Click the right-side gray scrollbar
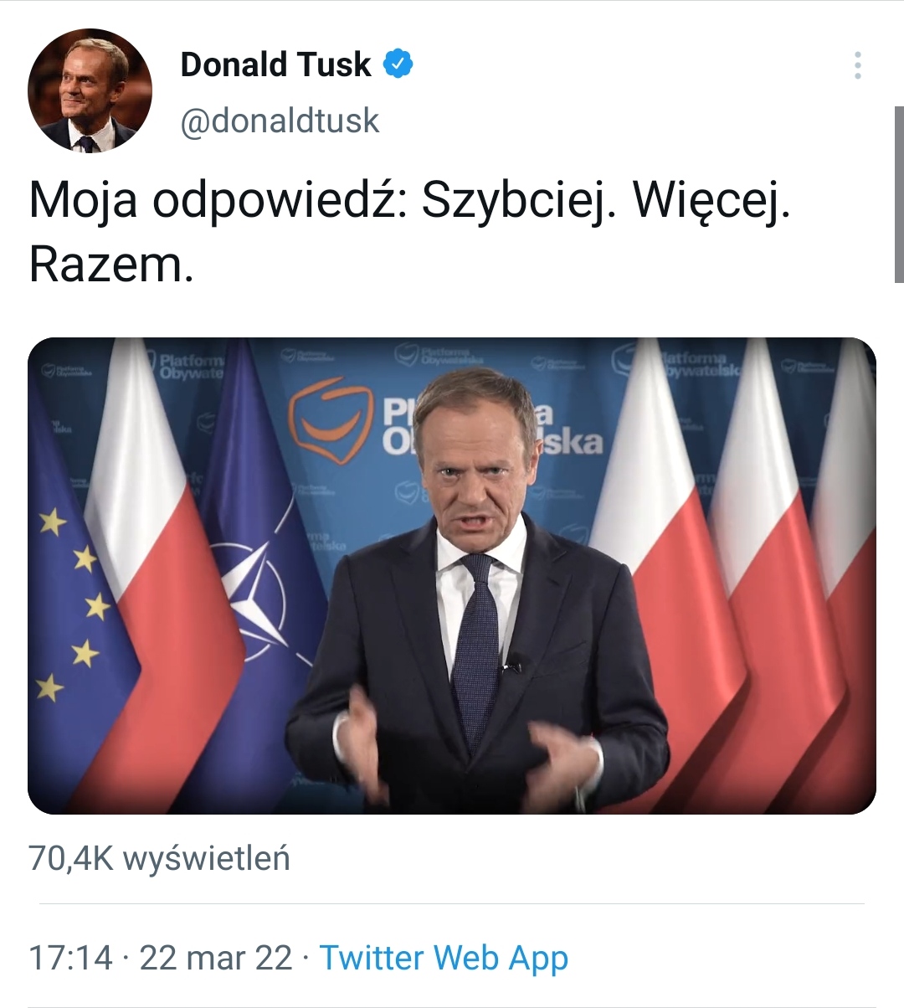 click(898, 194)
